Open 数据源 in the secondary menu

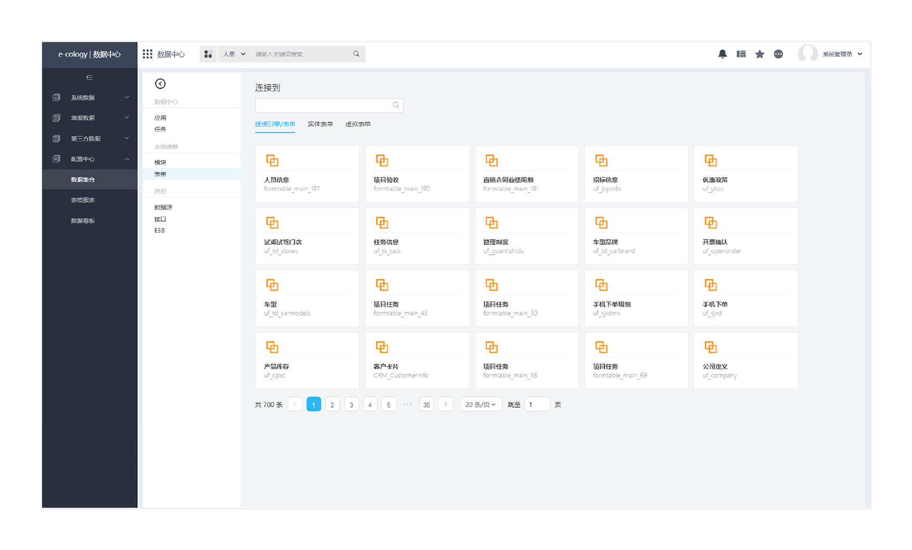[163, 207]
